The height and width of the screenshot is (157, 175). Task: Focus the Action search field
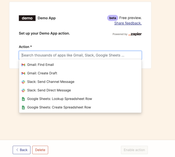point(80,55)
